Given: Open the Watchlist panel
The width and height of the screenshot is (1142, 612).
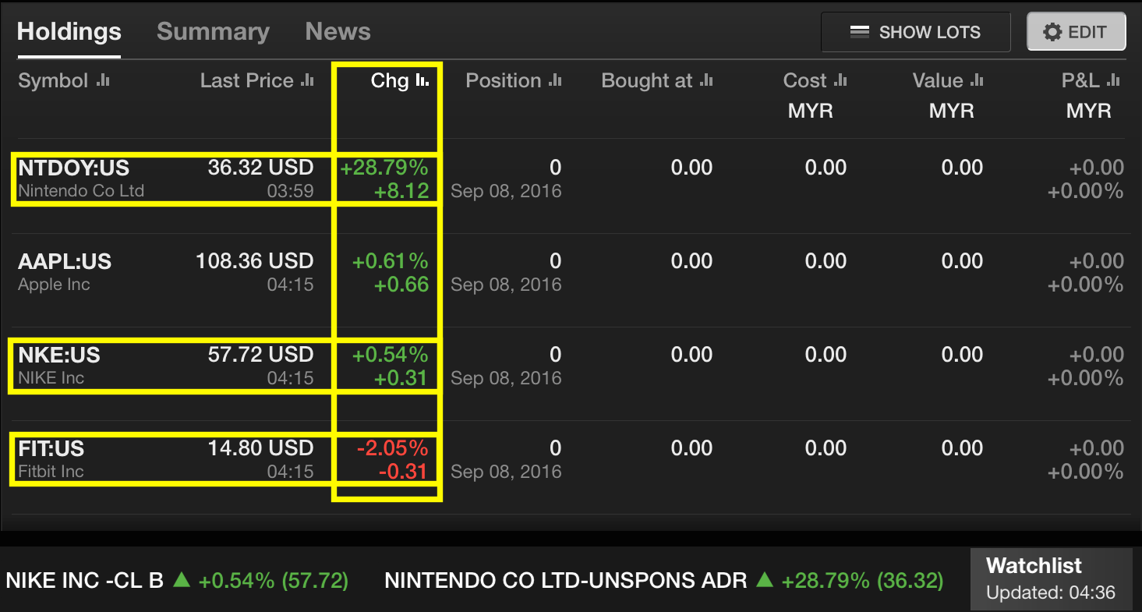Looking at the screenshot, I should (1050, 578).
